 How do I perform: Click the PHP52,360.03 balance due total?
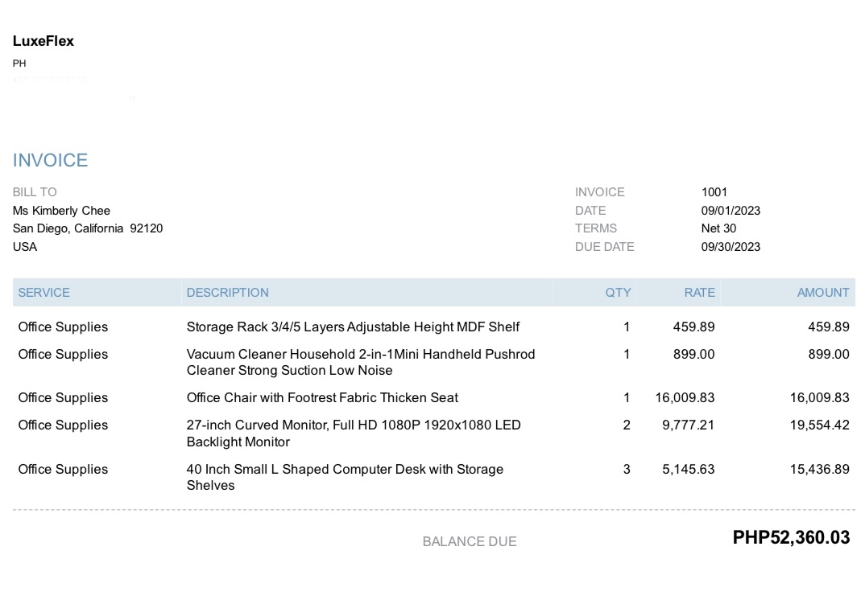pyautogui.click(x=791, y=538)
